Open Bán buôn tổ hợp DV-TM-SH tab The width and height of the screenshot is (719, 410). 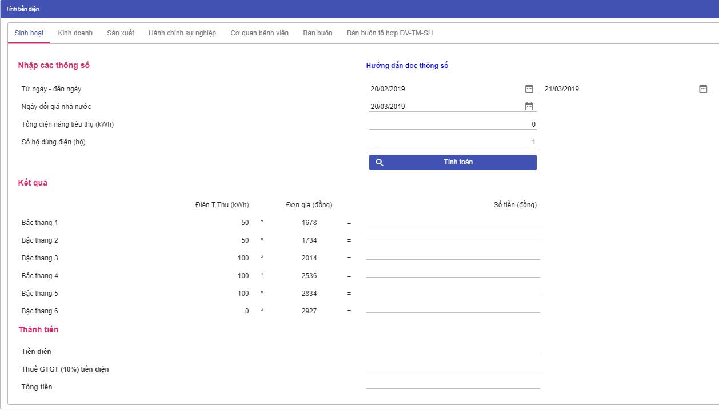point(390,33)
